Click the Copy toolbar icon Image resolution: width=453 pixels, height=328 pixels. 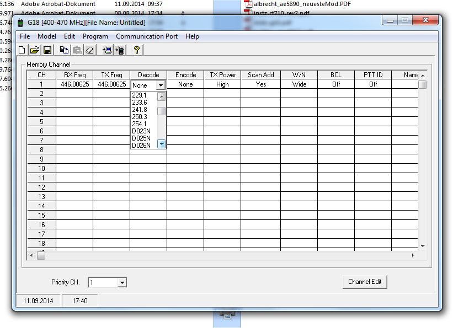click(x=64, y=50)
